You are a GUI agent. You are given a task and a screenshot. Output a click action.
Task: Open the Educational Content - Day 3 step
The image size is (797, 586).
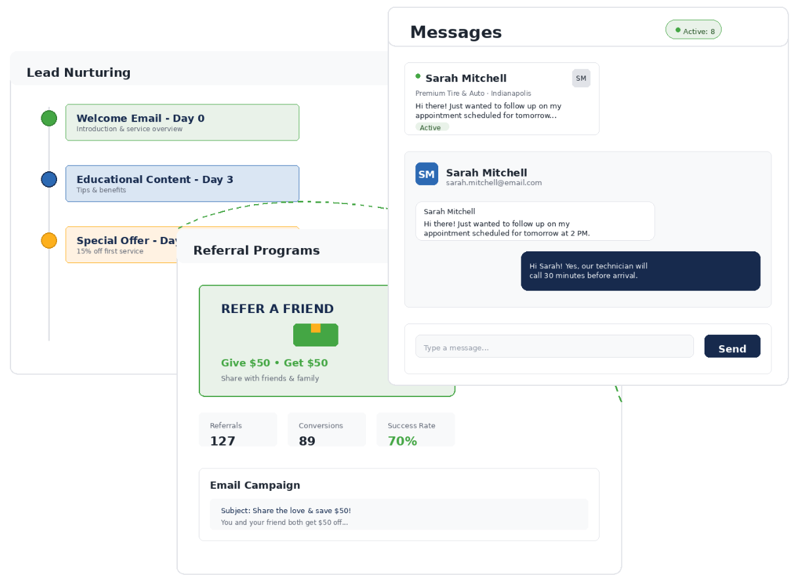click(x=182, y=184)
